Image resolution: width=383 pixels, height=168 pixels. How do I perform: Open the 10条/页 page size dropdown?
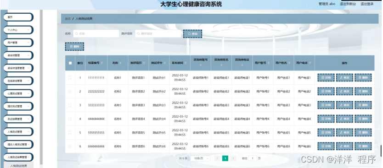tap(200, 158)
